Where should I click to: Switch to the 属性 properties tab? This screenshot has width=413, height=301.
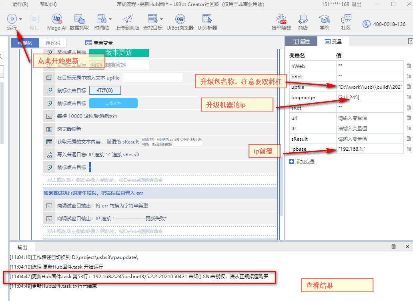click(302, 42)
